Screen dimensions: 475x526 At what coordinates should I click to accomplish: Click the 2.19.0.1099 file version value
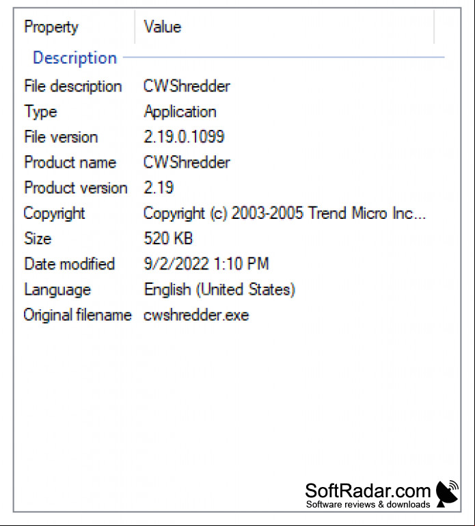point(184,137)
